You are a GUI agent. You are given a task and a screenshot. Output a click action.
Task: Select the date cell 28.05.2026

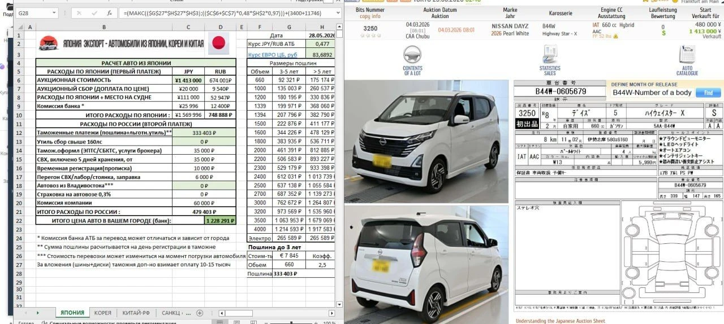321,35
